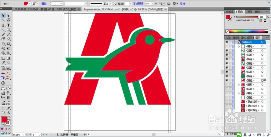Select the Hand tool
This screenshot has height=137, width=271.
coord(3,112)
